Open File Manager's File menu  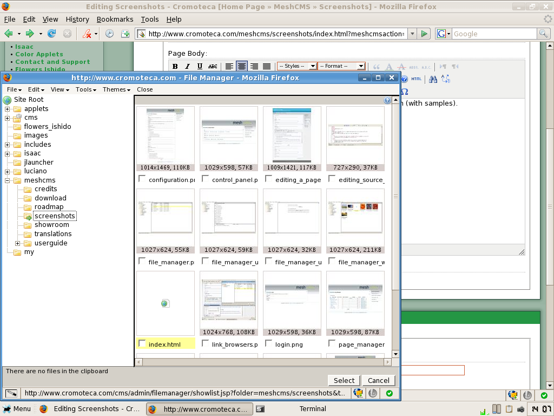coord(14,89)
